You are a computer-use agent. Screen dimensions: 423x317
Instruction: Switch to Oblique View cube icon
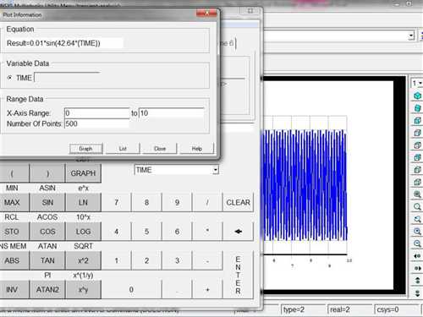417,108
